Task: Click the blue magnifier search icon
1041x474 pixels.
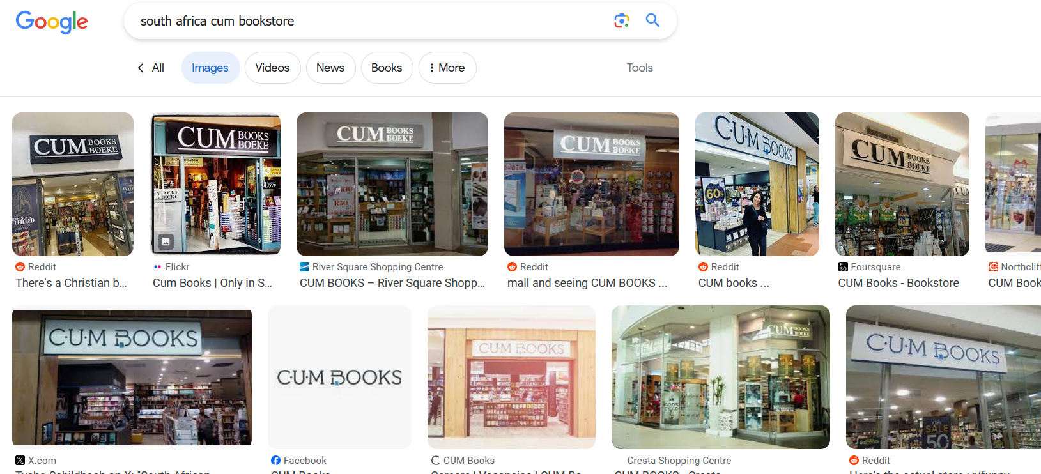Action: [x=652, y=20]
